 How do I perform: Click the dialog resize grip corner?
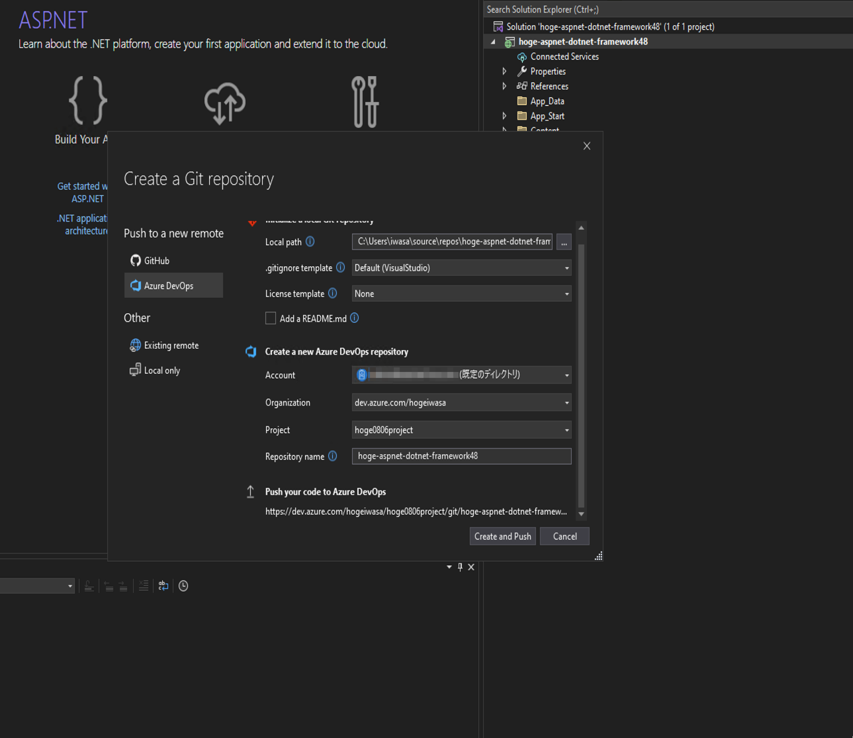(598, 557)
